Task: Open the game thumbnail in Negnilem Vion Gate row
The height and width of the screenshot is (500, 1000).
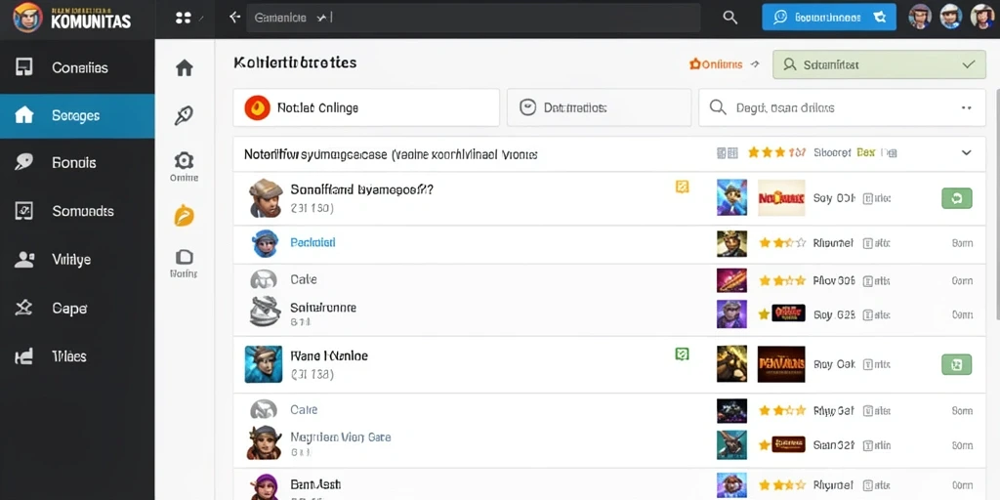Action: coord(731,444)
